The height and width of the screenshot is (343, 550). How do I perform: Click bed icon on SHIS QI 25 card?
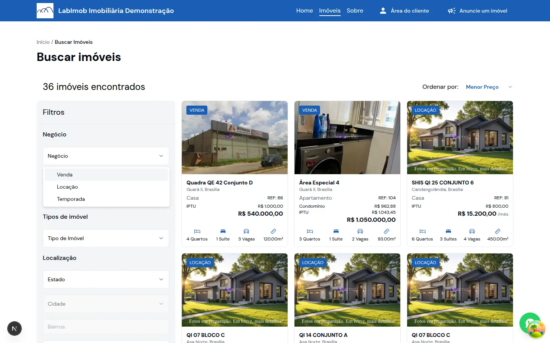422,231
